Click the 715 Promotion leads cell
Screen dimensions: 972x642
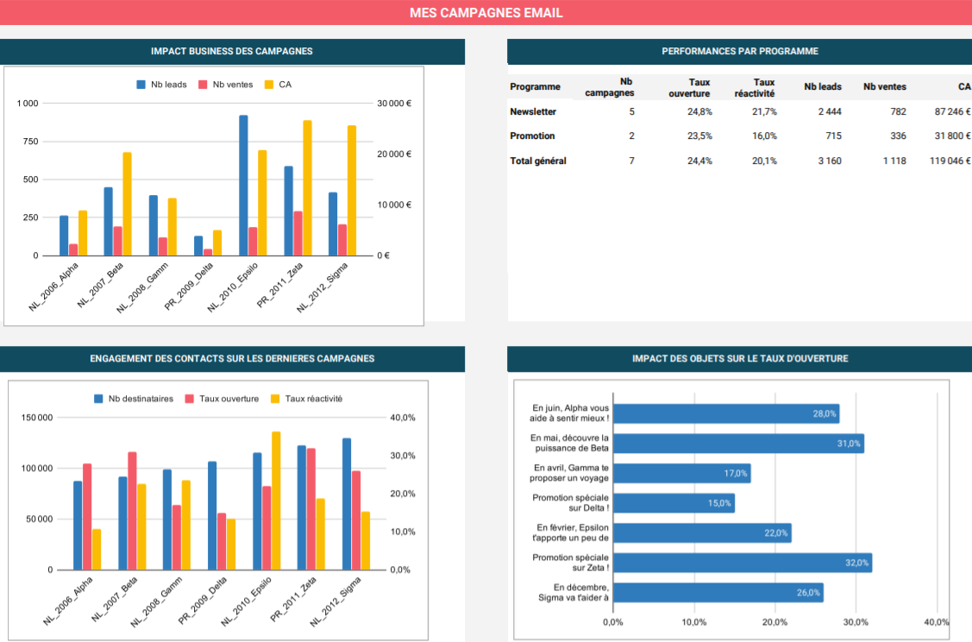click(834, 135)
